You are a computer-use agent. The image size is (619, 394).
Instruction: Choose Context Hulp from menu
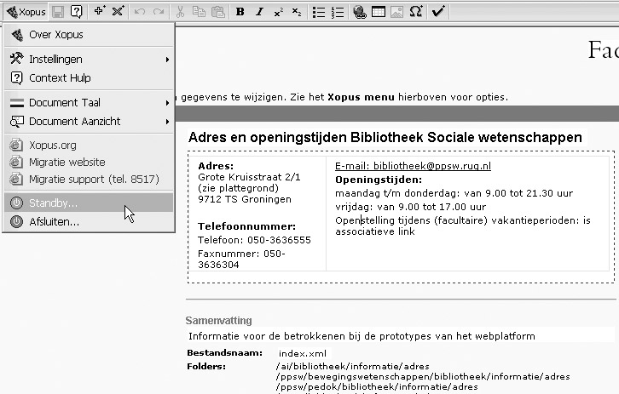[89, 78]
